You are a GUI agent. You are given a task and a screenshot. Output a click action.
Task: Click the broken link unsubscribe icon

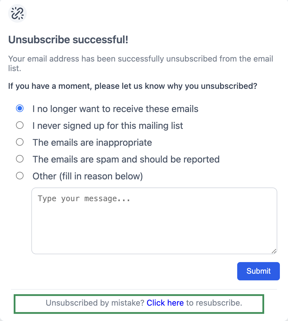point(17,13)
